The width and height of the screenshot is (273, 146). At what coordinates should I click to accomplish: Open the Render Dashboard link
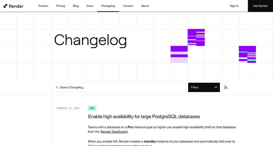[x=114, y=132]
